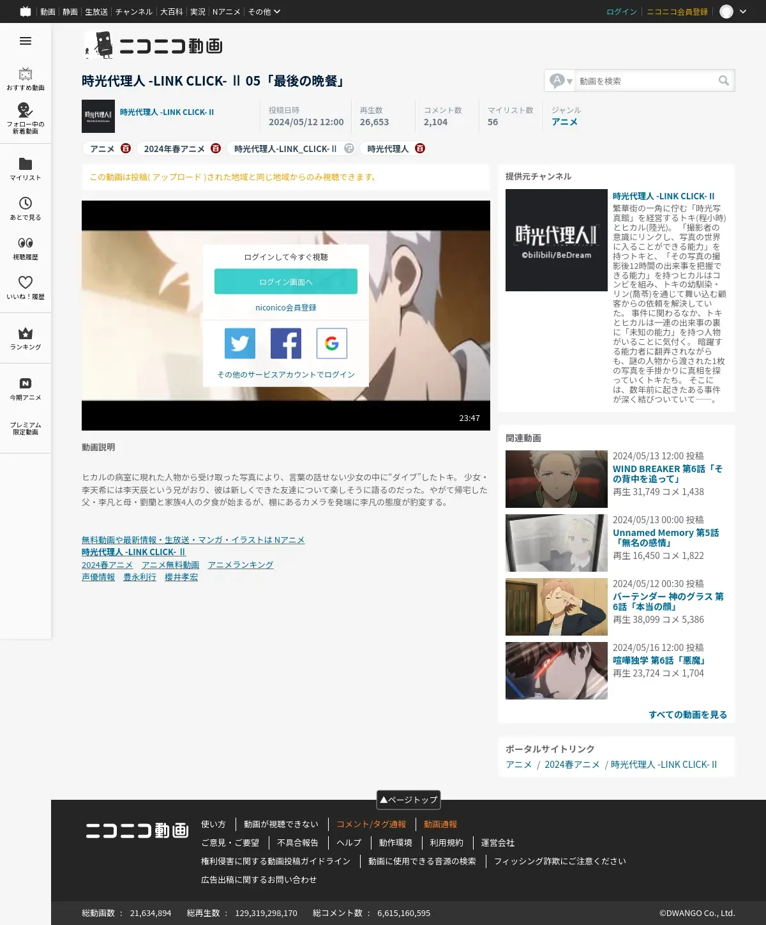Expand the account chevron menu
The width and height of the screenshot is (766, 925).
pyautogui.click(x=743, y=11)
